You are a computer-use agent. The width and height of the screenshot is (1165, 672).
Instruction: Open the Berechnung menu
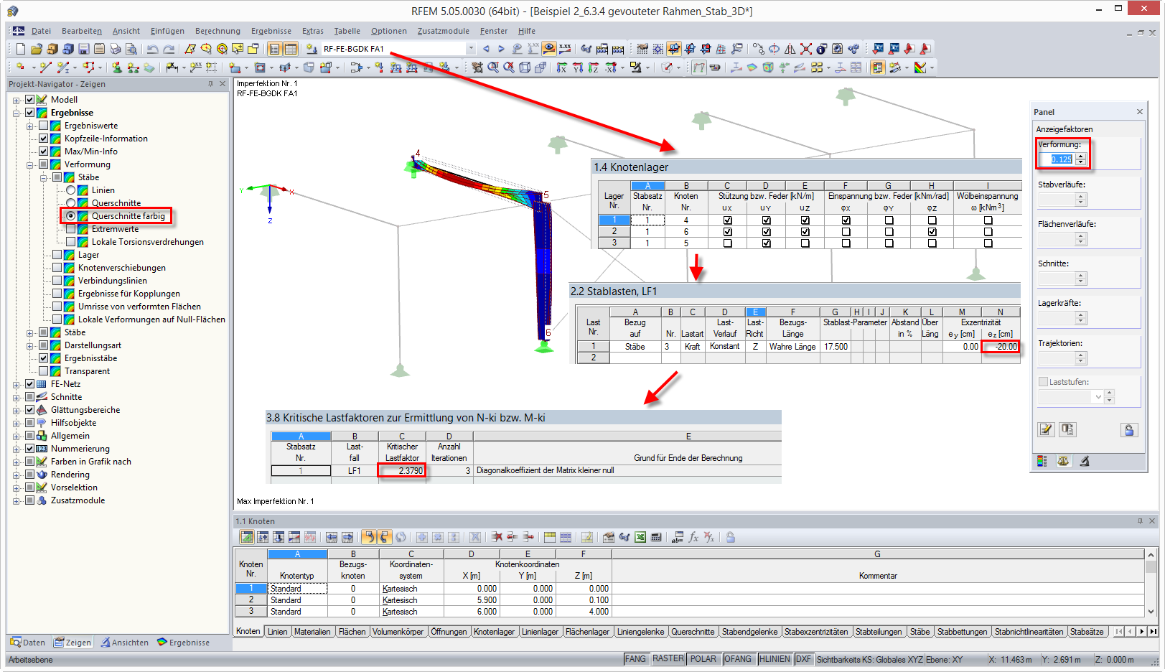217,31
